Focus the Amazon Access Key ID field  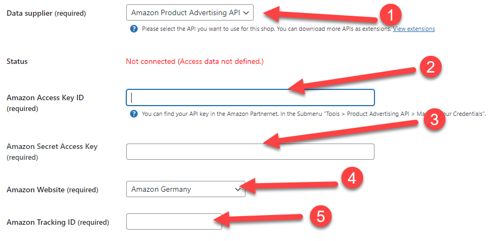[250, 97]
